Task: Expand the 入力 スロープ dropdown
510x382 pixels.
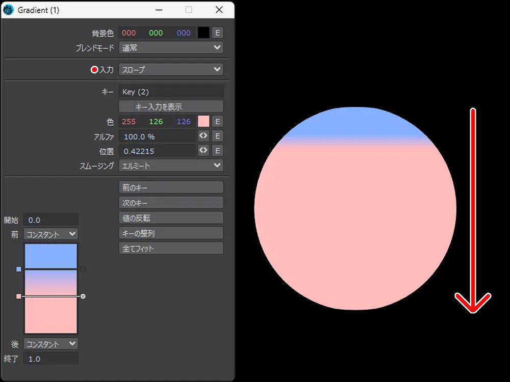Action: point(171,69)
